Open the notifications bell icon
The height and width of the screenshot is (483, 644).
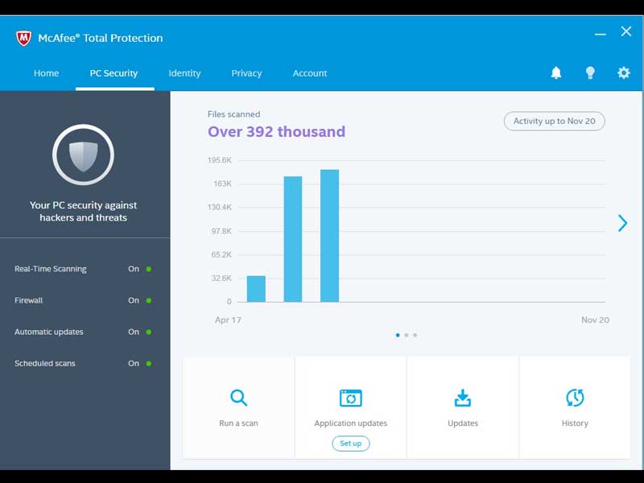pos(556,73)
